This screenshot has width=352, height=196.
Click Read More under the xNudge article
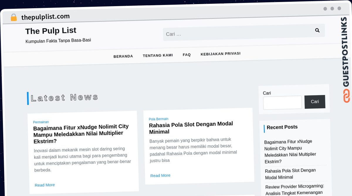(45, 185)
